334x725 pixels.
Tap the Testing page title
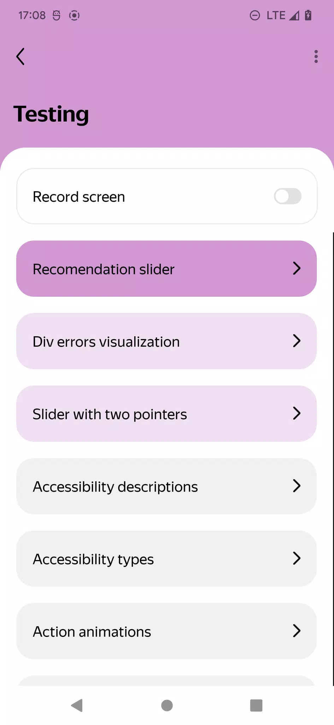(x=51, y=114)
